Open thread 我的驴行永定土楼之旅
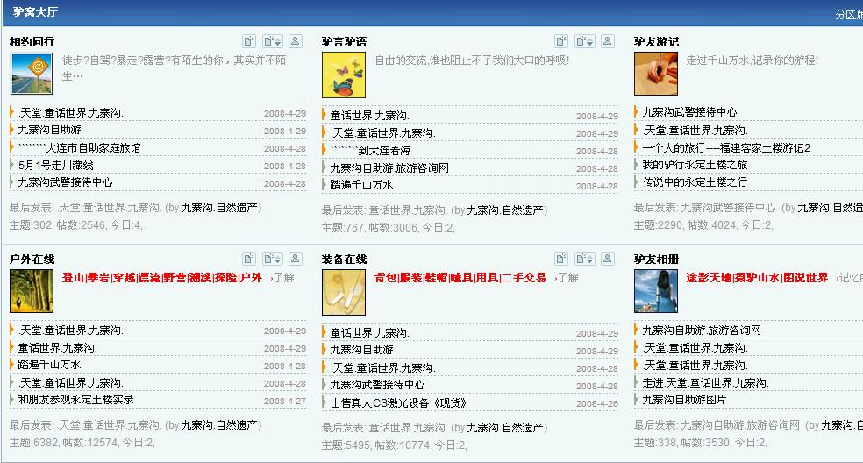 (695, 165)
